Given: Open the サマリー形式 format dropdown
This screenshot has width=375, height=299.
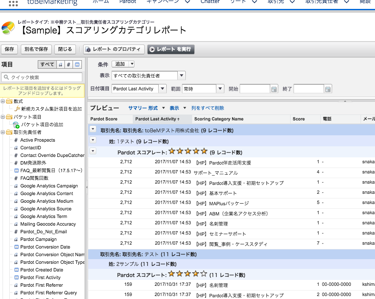Looking at the screenshot, I should click(x=164, y=108).
